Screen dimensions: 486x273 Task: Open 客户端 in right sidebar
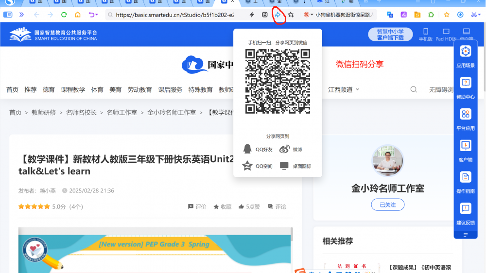coord(466,151)
